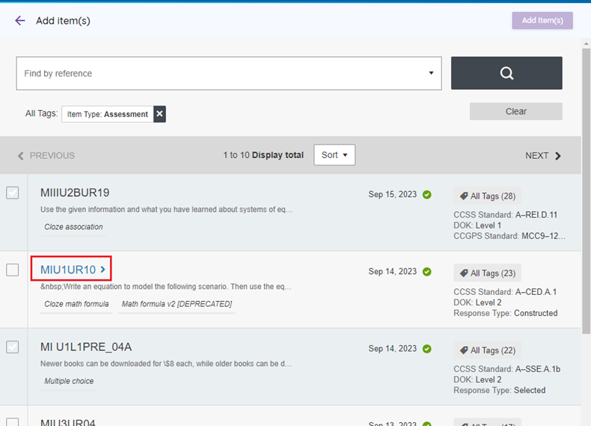The image size is (591, 426).
Task: Click Response Type: Constructed text
Action: pos(505,313)
